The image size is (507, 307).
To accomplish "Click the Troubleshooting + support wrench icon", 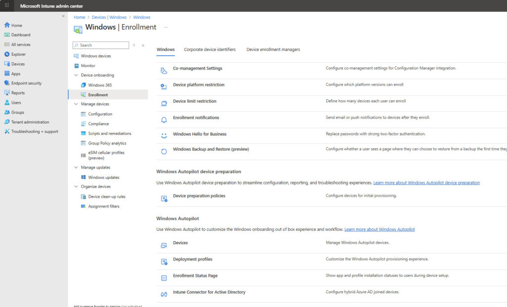I will (7, 132).
